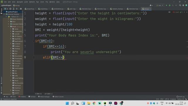Open the Python Packages tool window
The height and width of the screenshot is (106, 188).
(44, 97)
